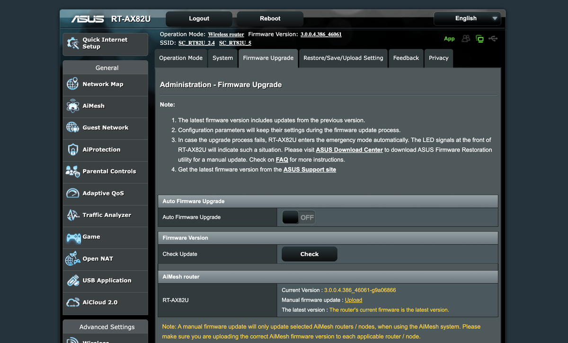Click the AiMesh sidebar icon
The width and height of the screenshot is (568, 343).
[x=72, y=106]
